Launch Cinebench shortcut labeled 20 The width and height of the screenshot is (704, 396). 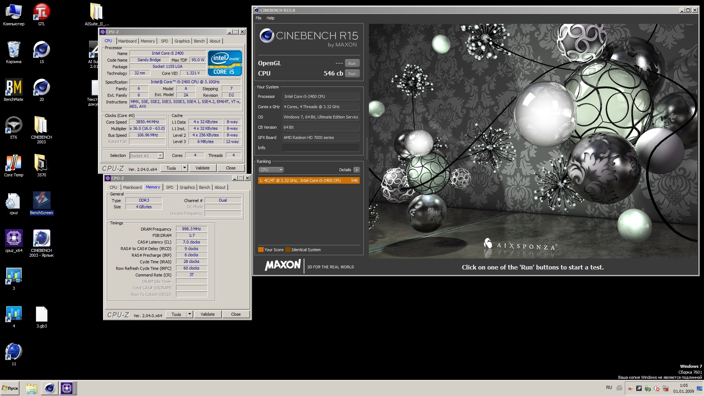click(41, 90)
